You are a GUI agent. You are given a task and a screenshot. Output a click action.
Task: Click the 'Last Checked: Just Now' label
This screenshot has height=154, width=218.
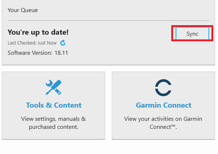coord(32,43)
